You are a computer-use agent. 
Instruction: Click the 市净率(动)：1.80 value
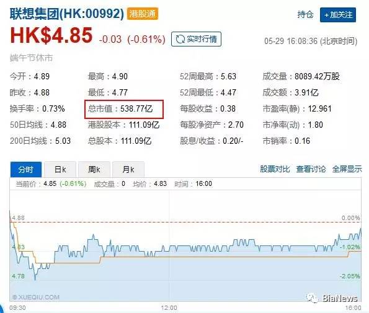293,125
